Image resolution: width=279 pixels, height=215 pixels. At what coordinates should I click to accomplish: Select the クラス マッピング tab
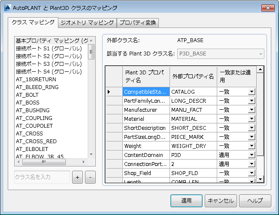pos(33,22)
